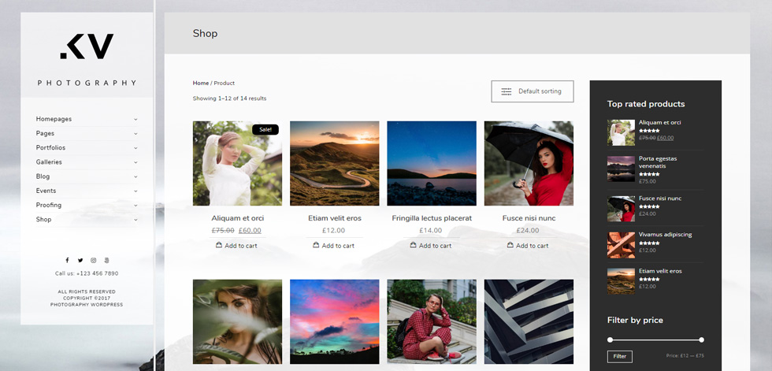Click cart icon under Aliquam et orci
This screenshot has width=772, height=371.
pyautogui.click(x=219, y=245)
